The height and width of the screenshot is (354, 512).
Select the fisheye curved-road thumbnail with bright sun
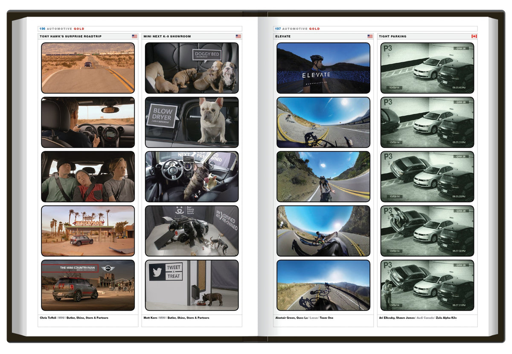323,122
